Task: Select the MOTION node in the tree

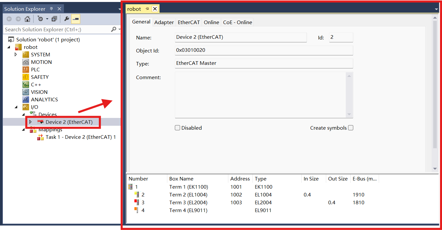Action: tap(41, 62)
